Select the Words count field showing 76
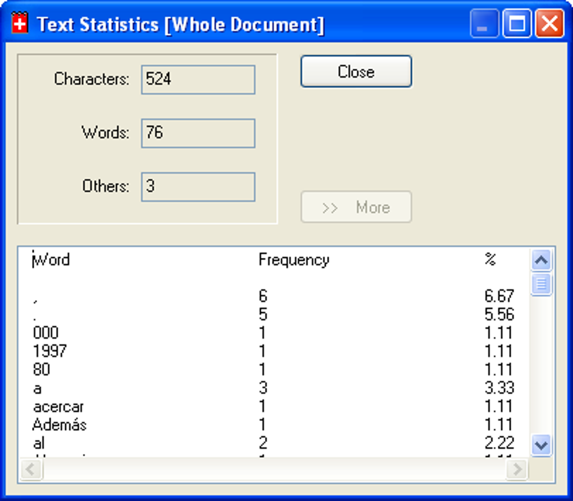The image size is (573, 501). pyautogui.click(x=198, y=133)
